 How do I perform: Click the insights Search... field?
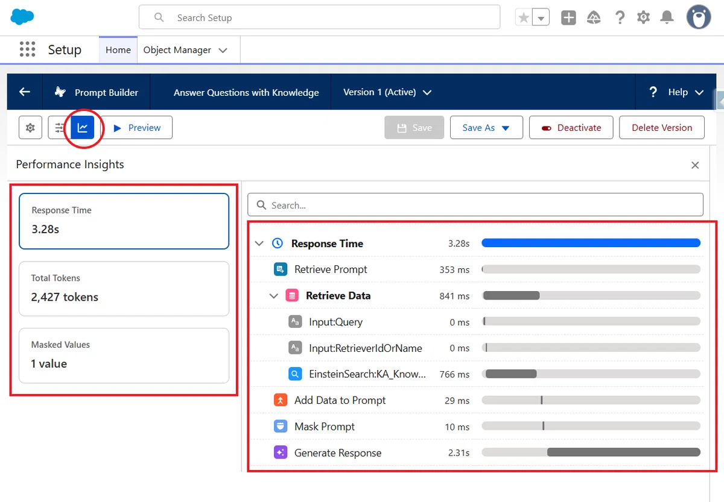pyautogui.click(x=475, y=205)
